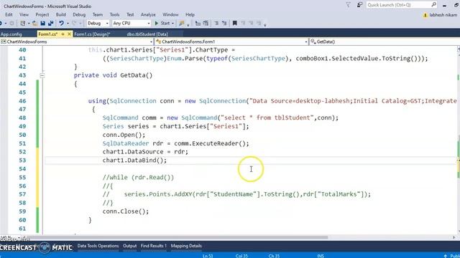
Task: Click the increase indent toolbar icon
Action: click(x=206, y=23)
